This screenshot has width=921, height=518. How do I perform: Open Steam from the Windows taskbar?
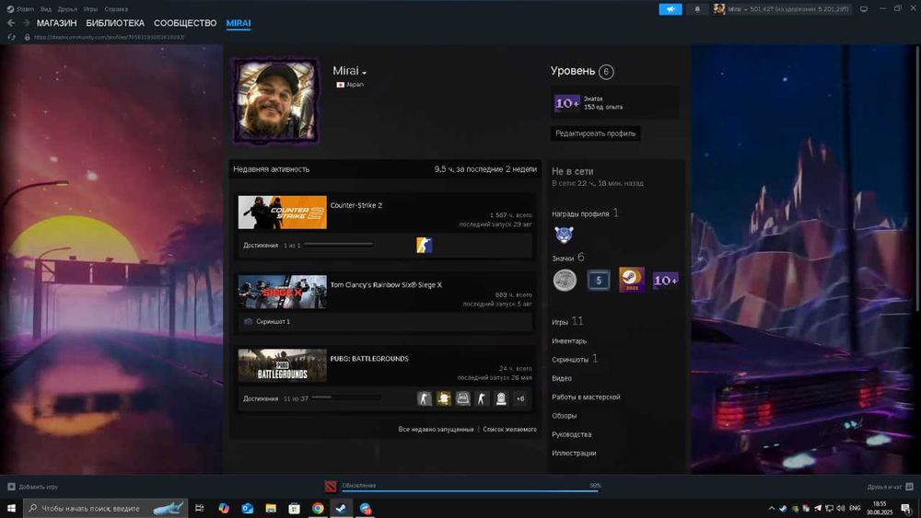pos(342,508)
